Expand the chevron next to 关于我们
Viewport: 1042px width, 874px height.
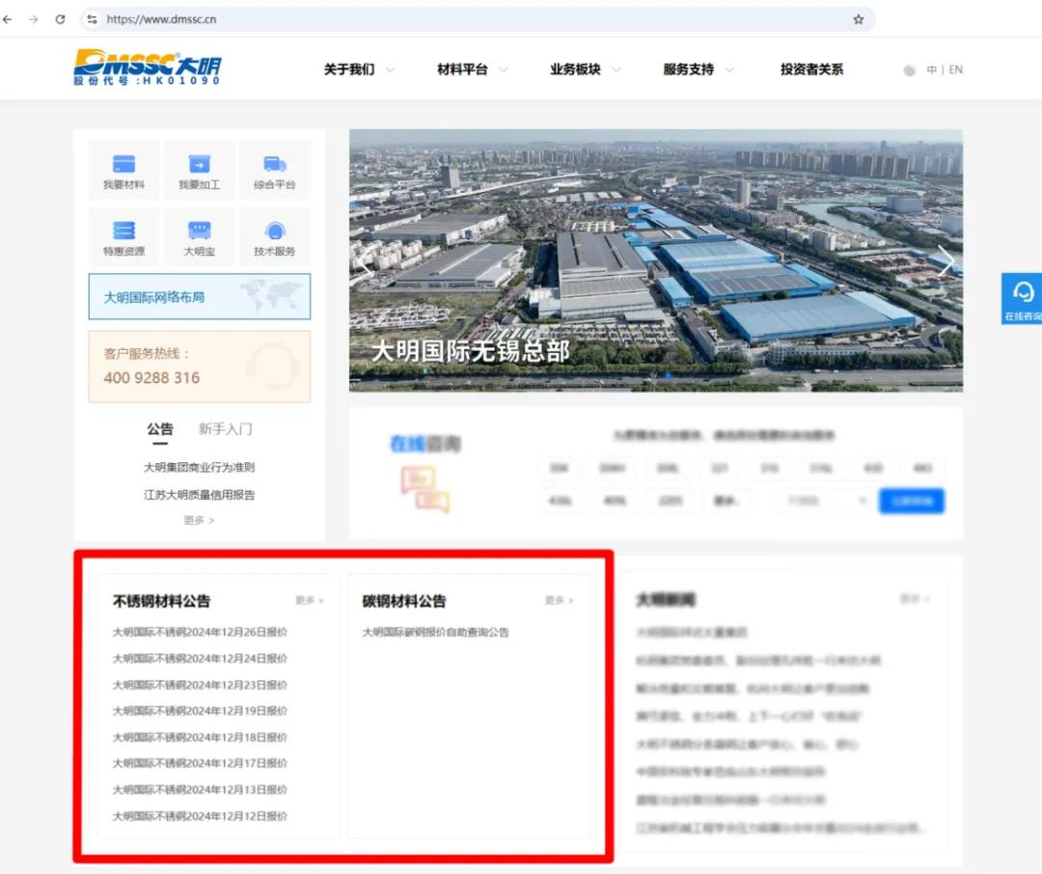click(x=390, y=69)
